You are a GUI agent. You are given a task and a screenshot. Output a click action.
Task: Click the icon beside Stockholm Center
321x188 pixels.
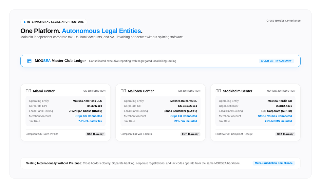click(218, 91)
